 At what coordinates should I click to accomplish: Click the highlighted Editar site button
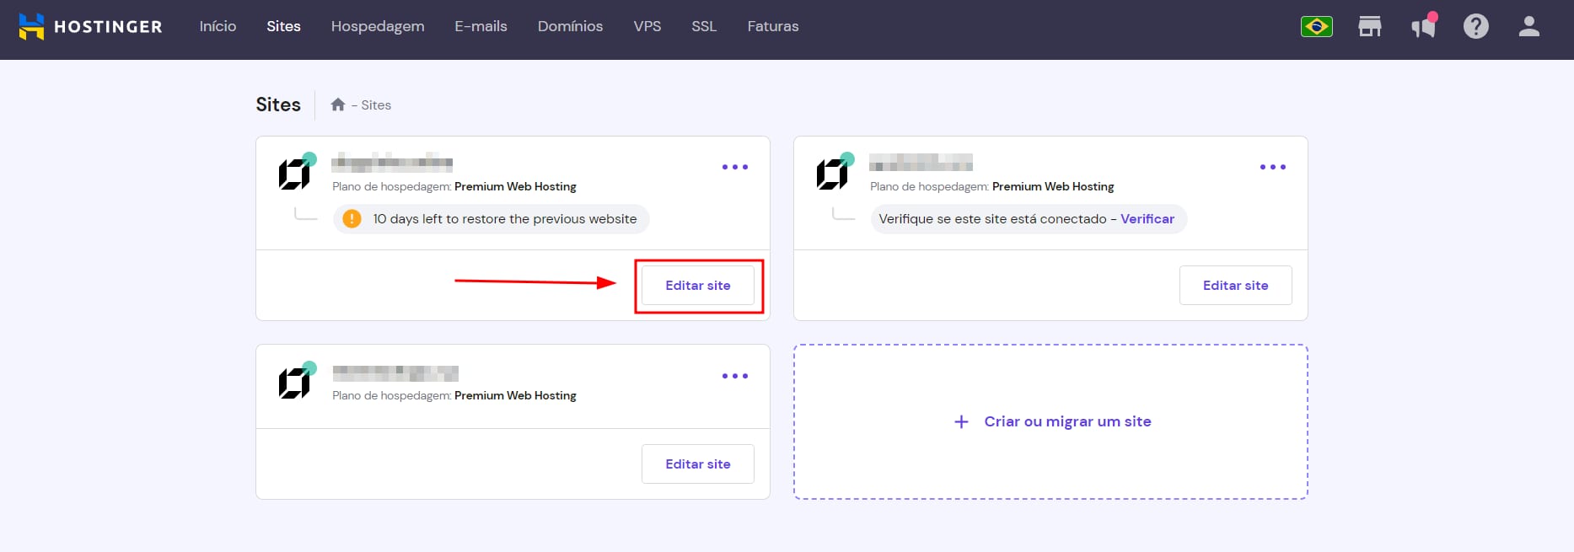(697, 286)
